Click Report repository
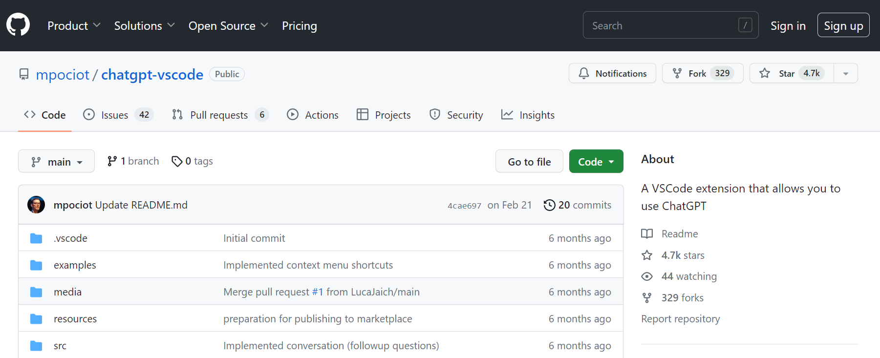Viewport: 880px width, 358px height. pyautogui.click(x=681, y=319)
